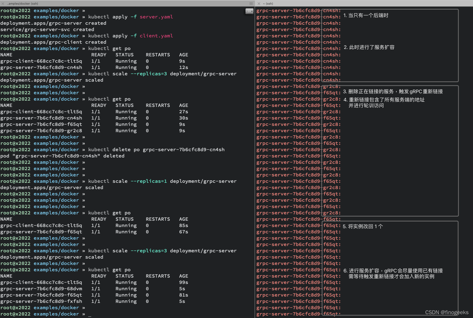
Task: Click pod grpc-server-7b6cfc8d9-fxfsh row
Action: pos(94,301)
